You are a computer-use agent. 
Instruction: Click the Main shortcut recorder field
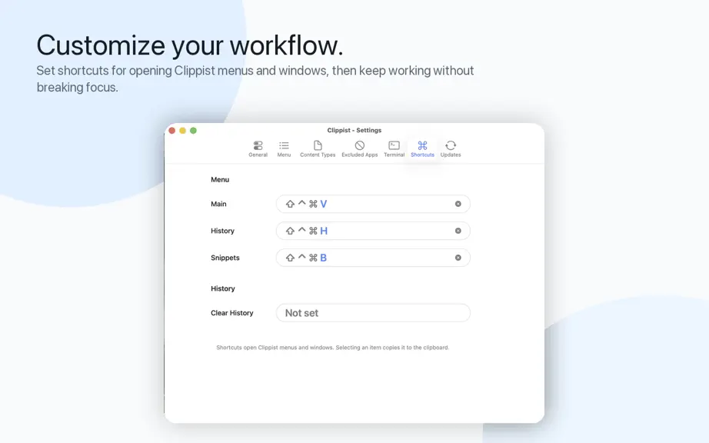point(373,204)
